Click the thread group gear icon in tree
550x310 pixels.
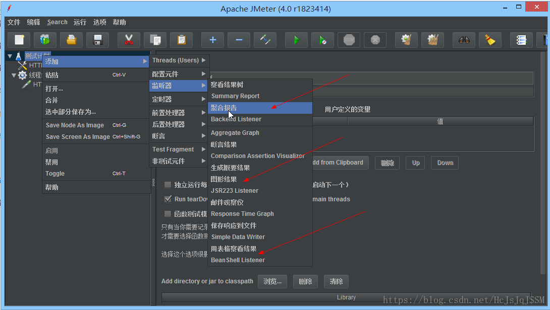22,75
